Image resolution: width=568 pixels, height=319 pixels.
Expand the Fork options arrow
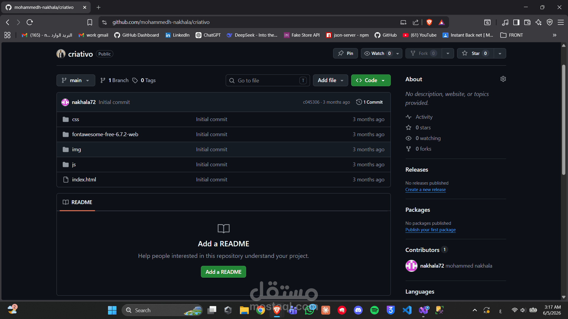448,53
